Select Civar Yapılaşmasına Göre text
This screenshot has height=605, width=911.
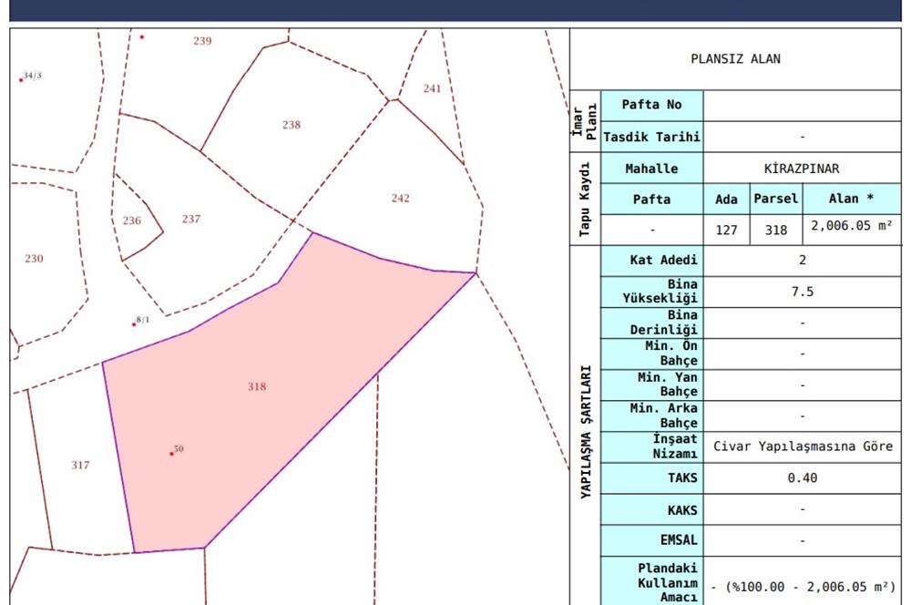point(802,447)
